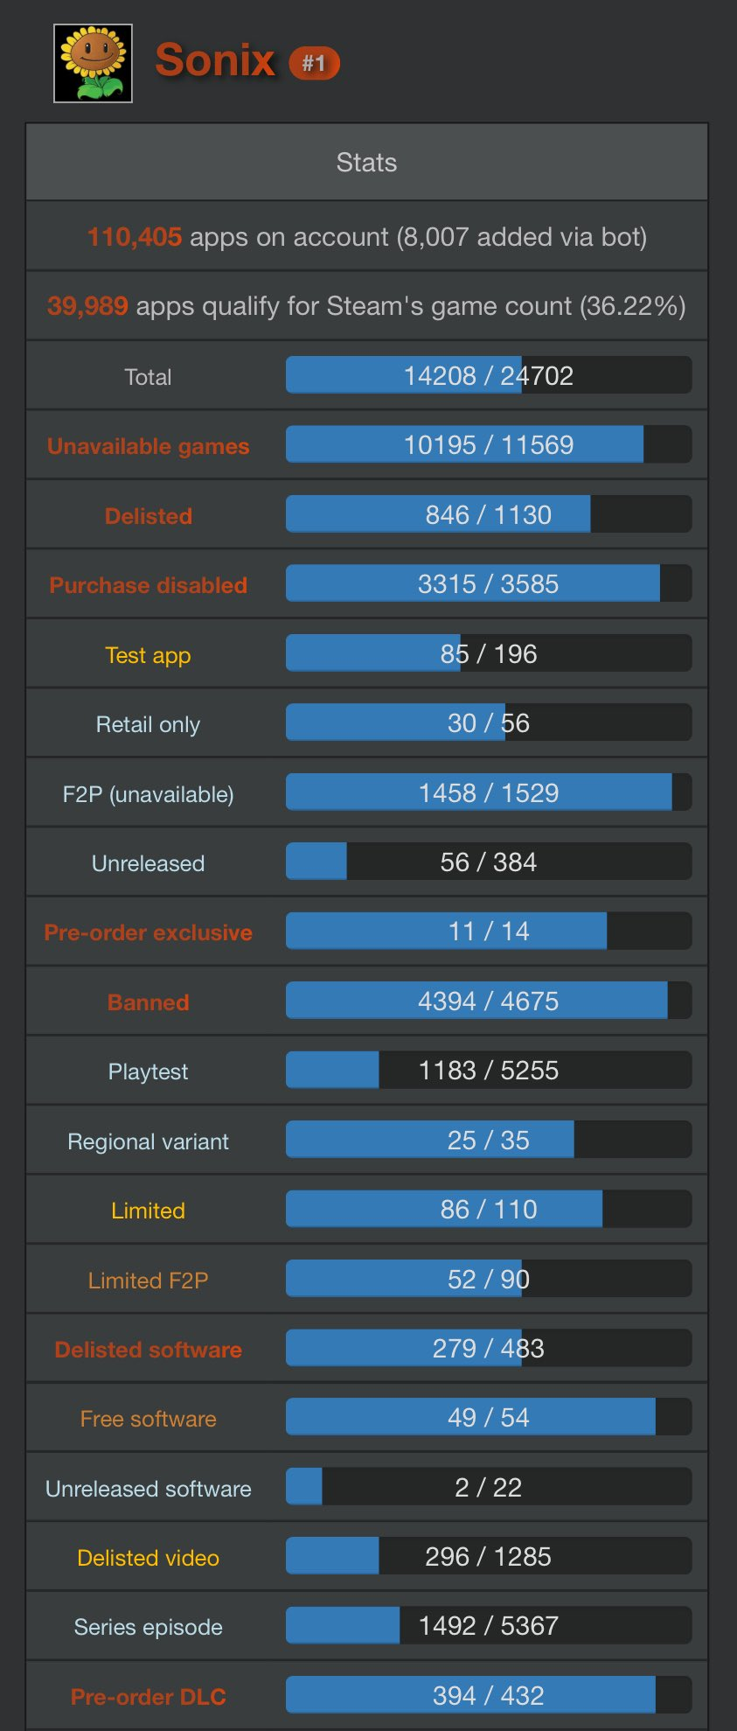Click the Limited F2P label

148,1281
